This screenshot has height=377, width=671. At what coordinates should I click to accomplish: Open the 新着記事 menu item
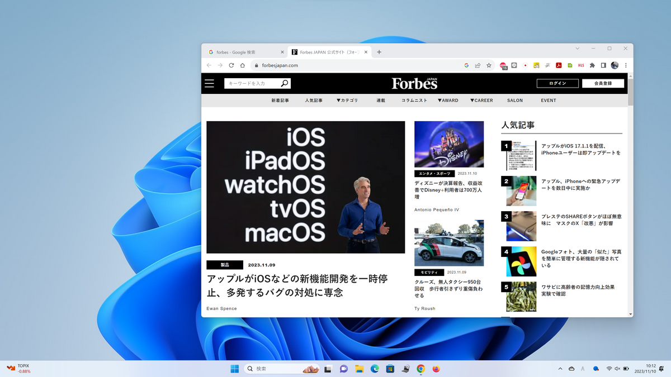(x=280, y=101)
